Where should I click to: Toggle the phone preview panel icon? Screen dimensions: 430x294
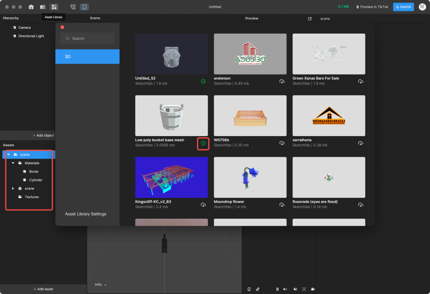(84, 7)
